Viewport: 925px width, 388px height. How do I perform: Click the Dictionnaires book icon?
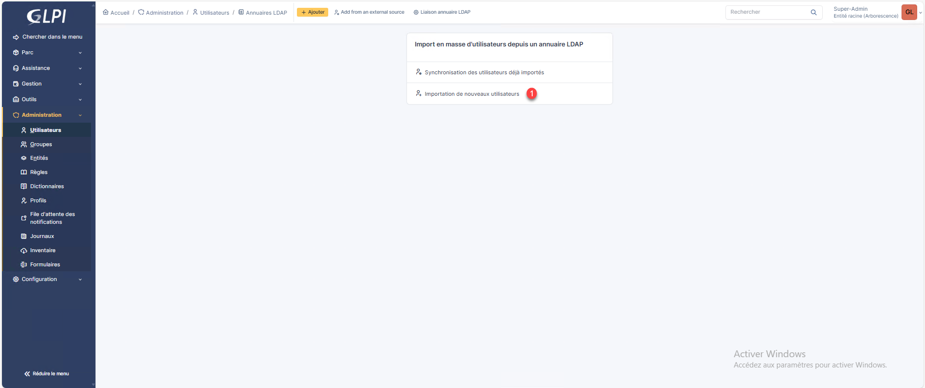[x=23, y=187]
